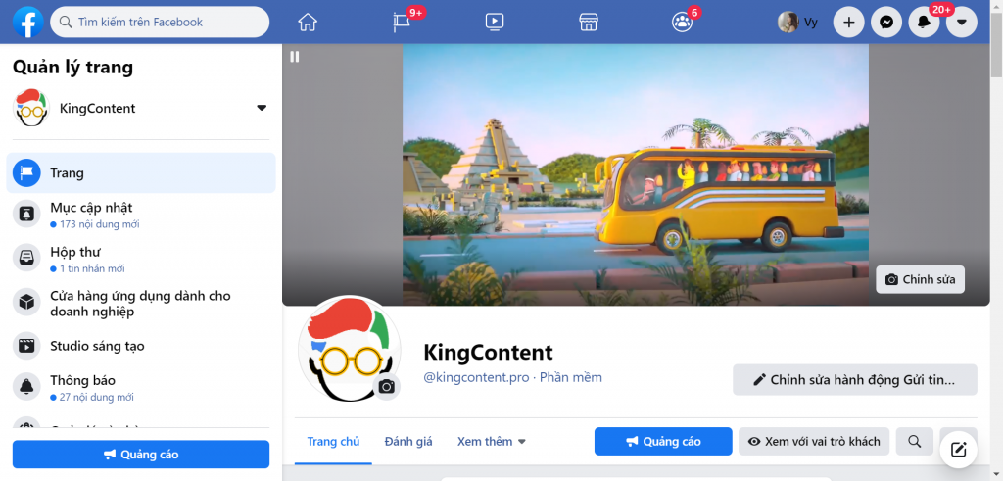1003x481 pixels.
Task: Open the Messenger icon
Action: point(885,22)
